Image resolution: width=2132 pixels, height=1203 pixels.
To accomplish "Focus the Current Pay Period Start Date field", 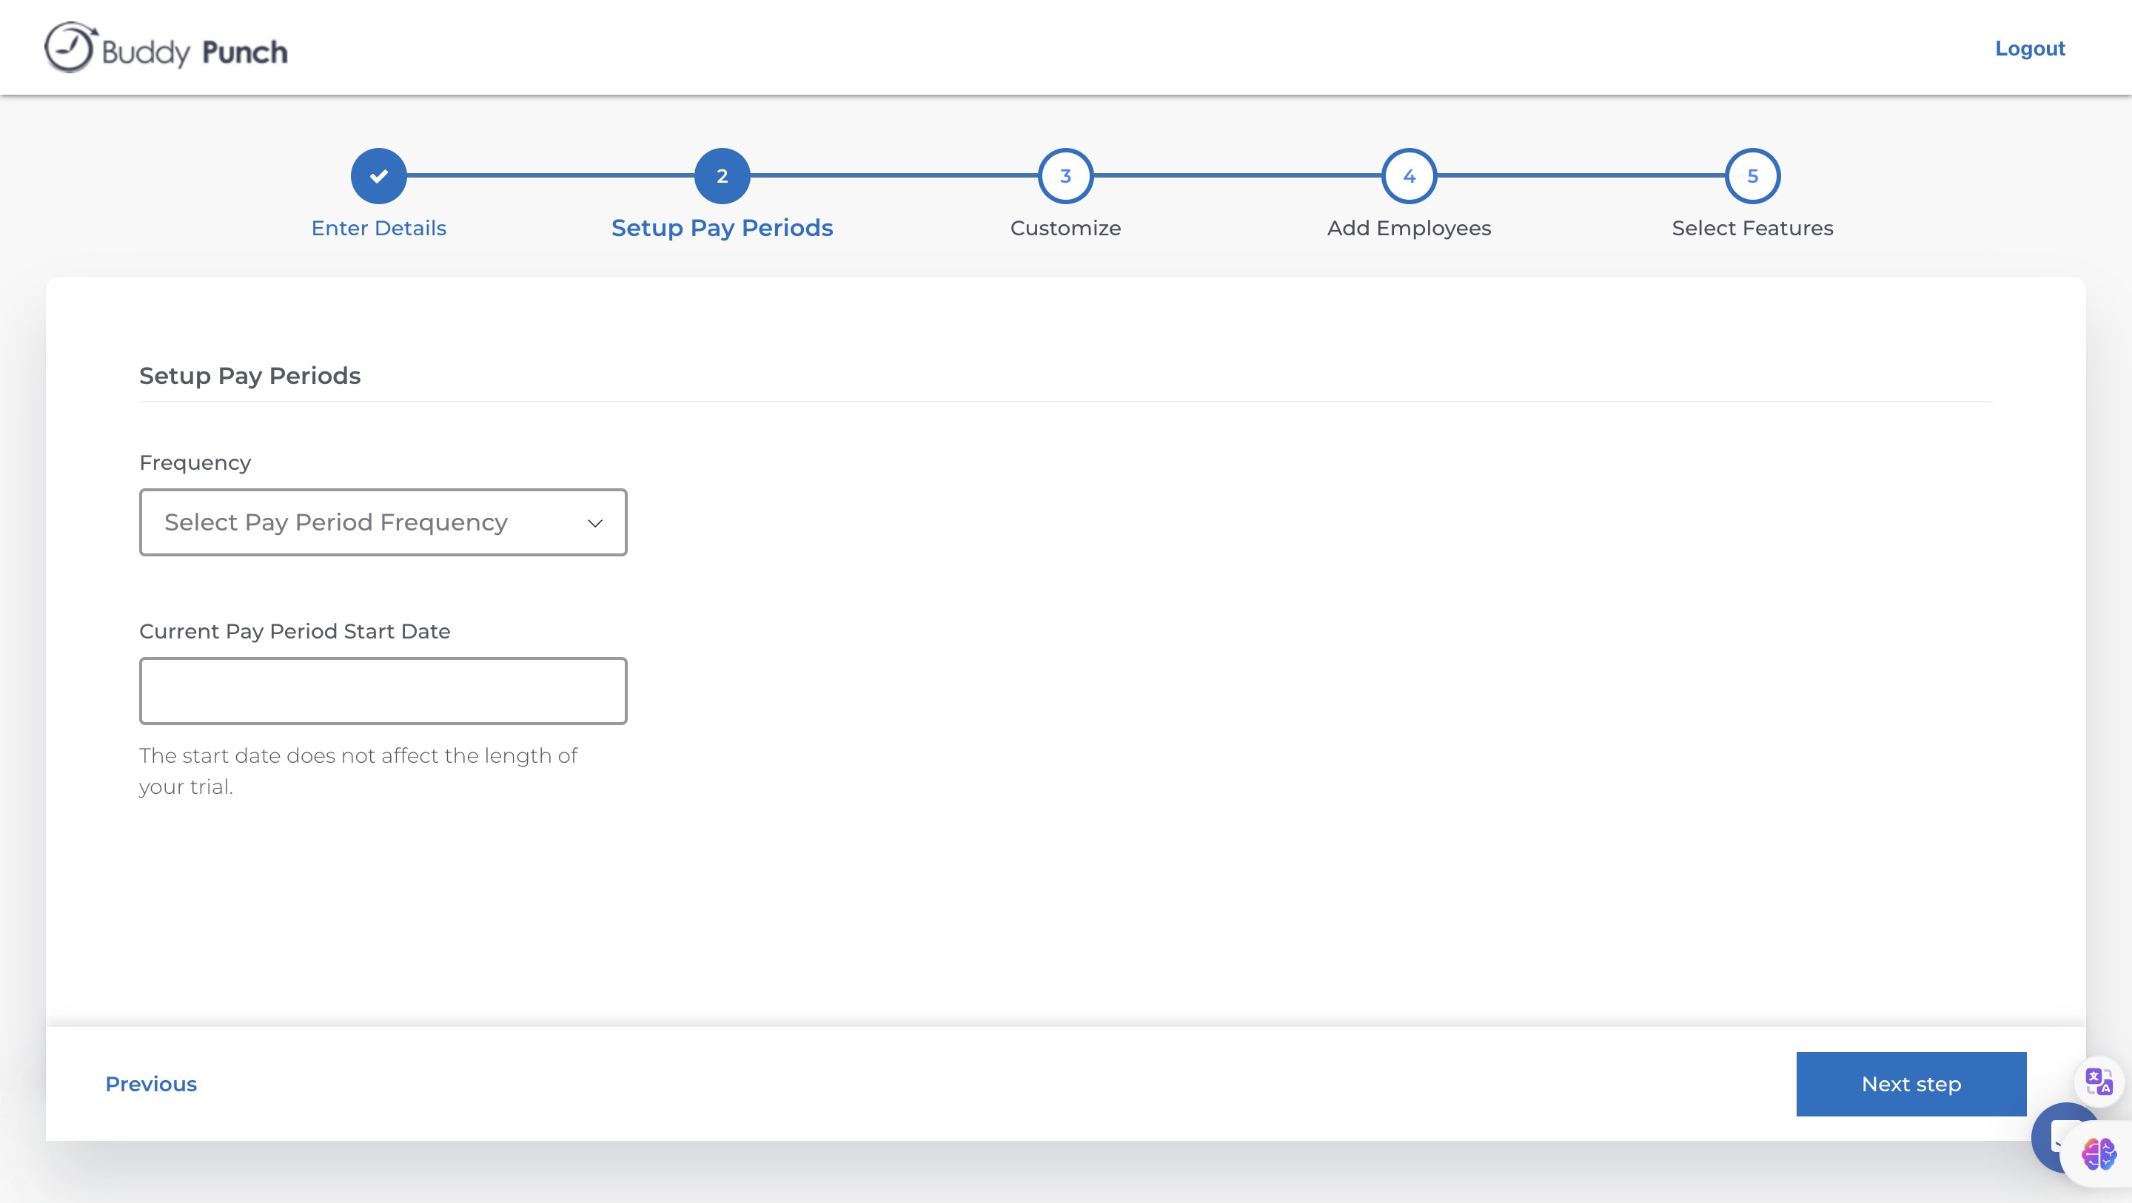I will [x=383, y=691].
